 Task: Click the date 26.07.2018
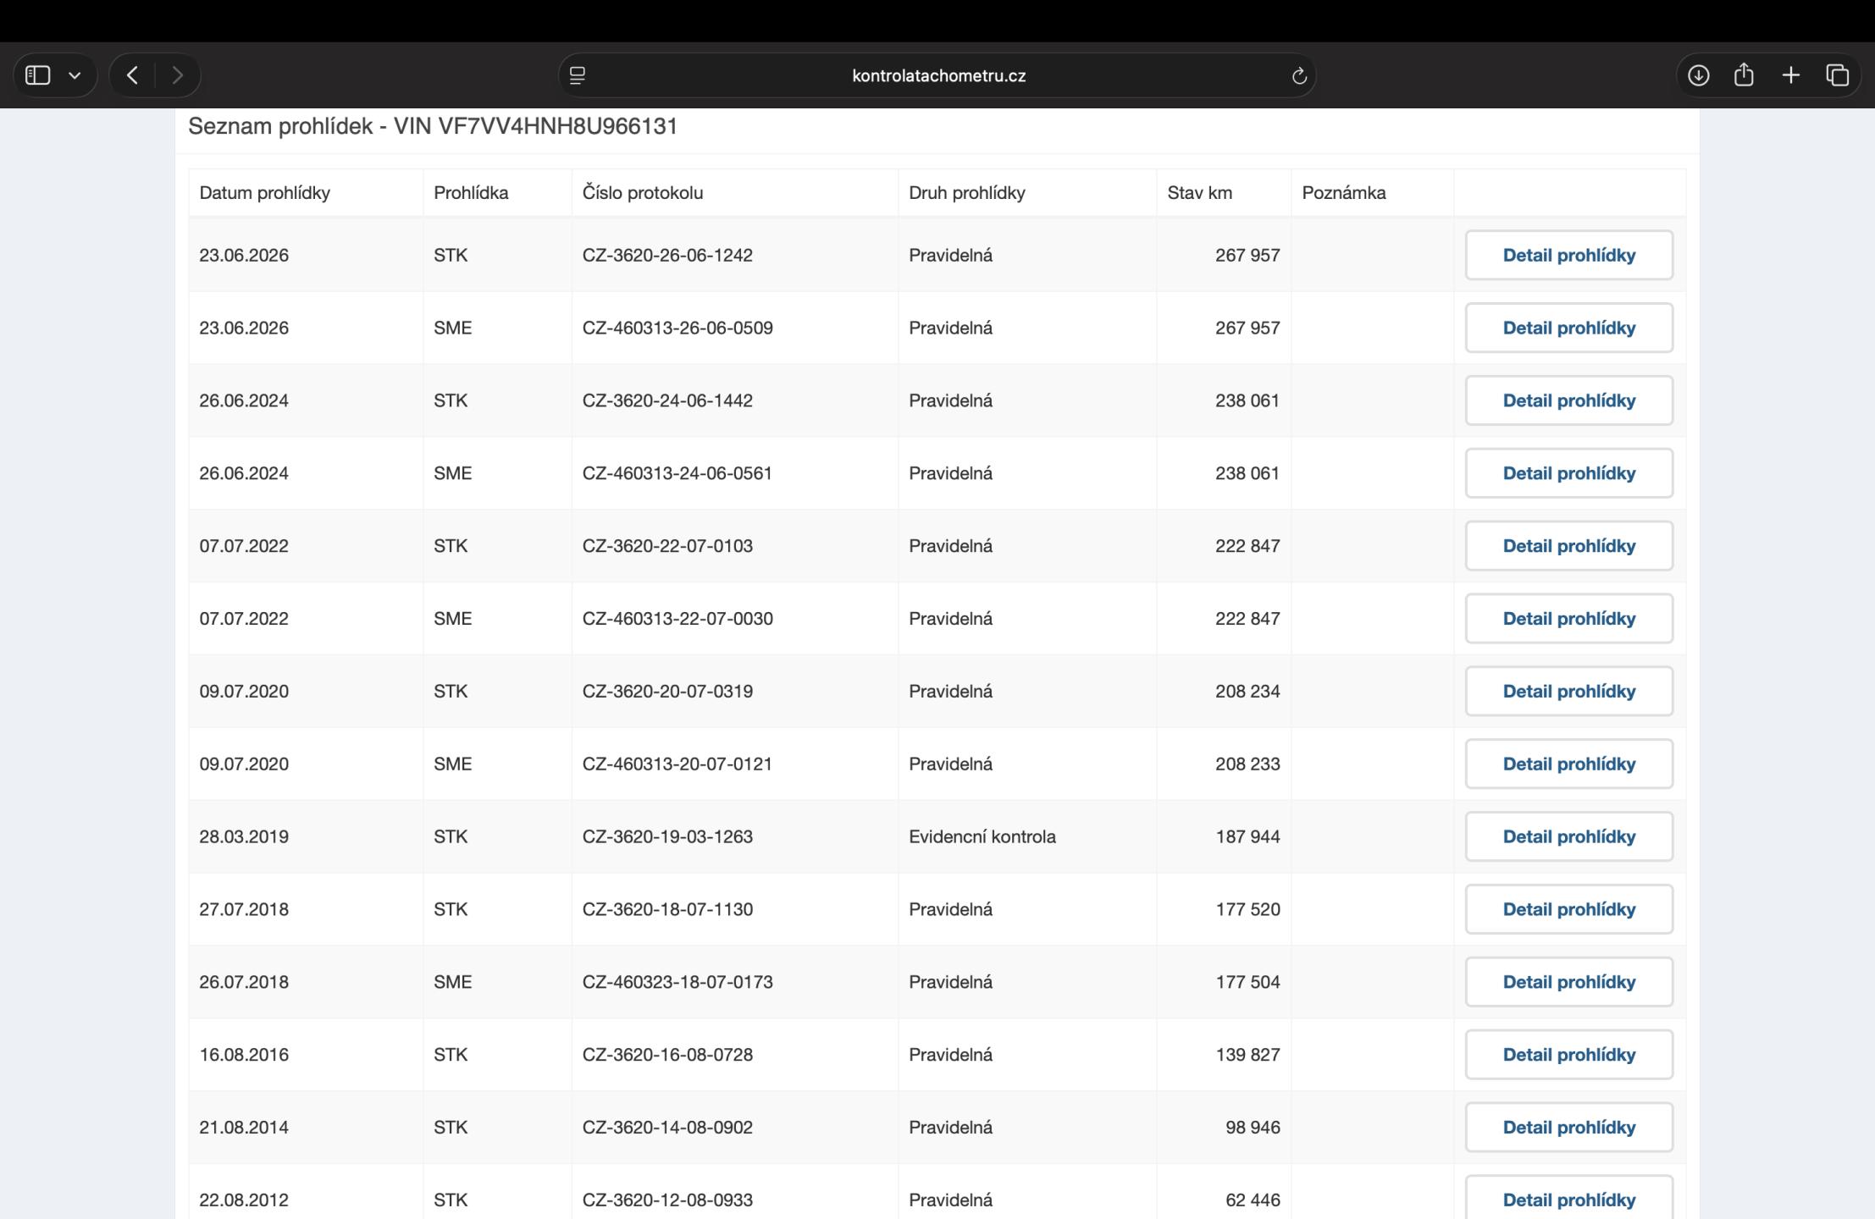pos(244,982)
